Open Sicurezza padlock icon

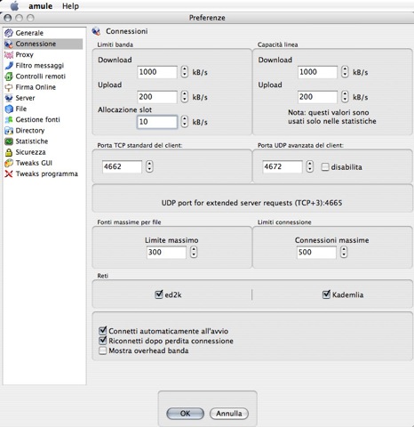pos(9,152)
